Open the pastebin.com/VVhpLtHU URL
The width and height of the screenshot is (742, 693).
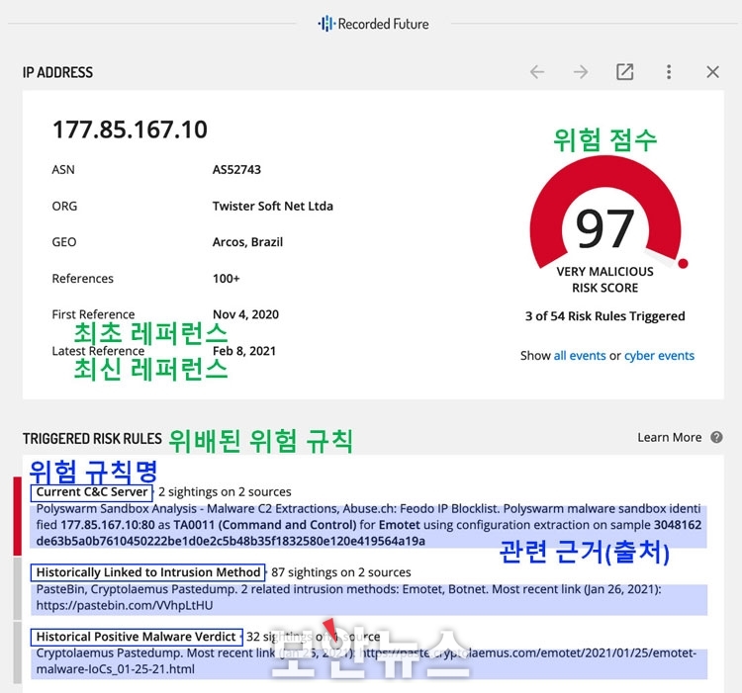(x=125, y=605)
